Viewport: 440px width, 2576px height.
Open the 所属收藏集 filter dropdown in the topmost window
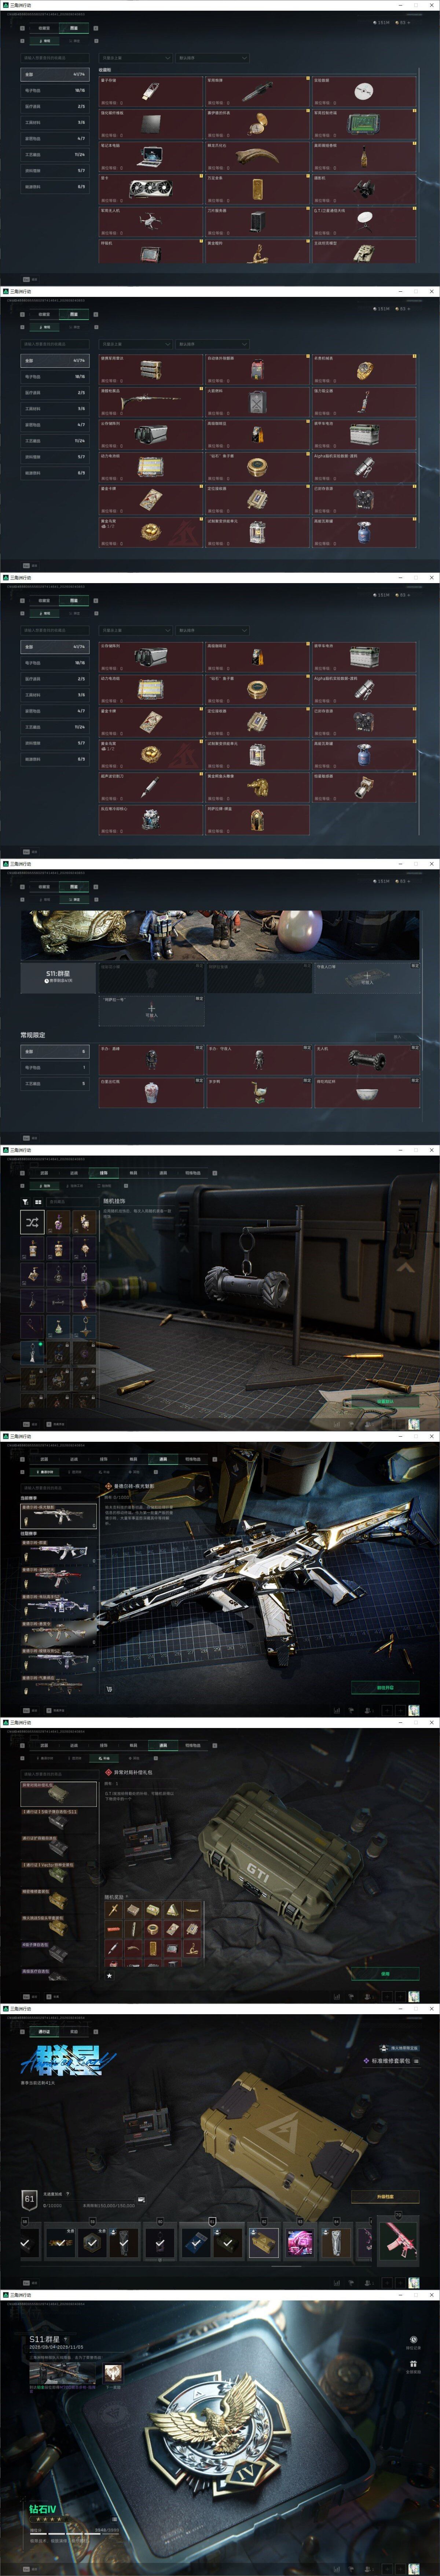coord(136,58)
